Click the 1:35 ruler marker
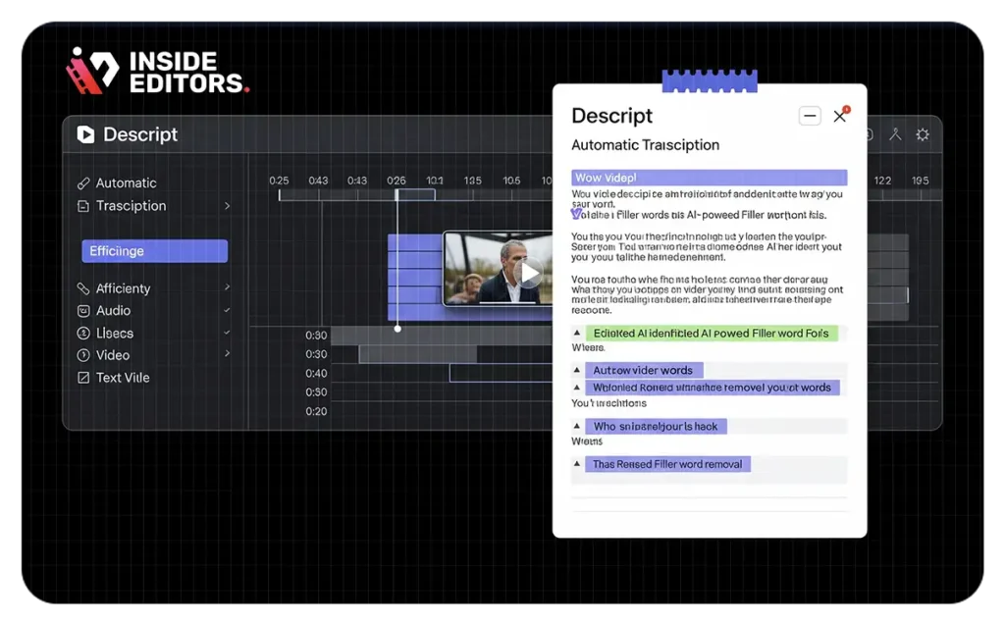This screenshot has height=625, width=1005. pyautogui.click(x=473, y=181)
